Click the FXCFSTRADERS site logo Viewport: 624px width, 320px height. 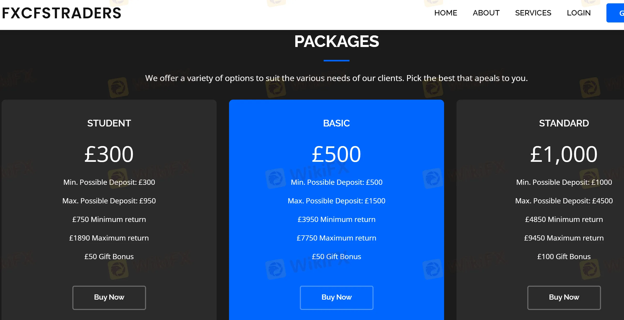tap(62, 13)
